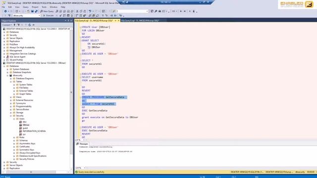This screenshot has height=178, width=317.
Task: Select the DBUser user icon
Action: (21, 125)
